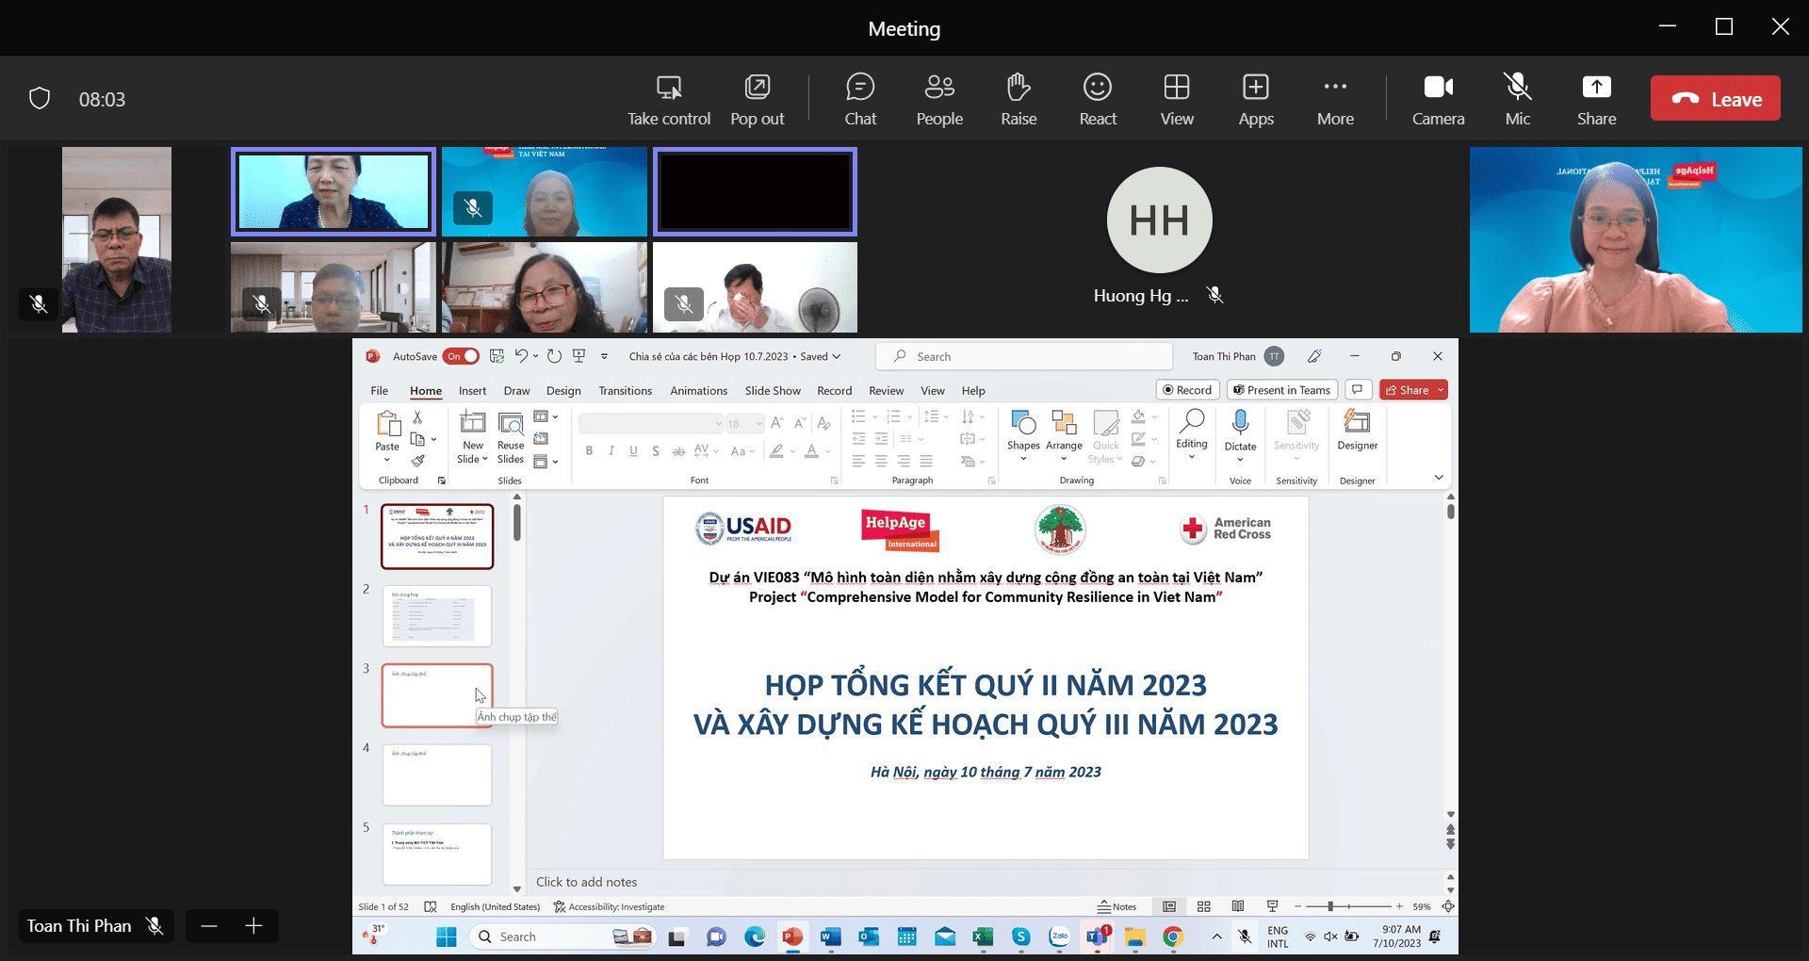
Task: Leave the meeting
Action: pos(1715,99)
